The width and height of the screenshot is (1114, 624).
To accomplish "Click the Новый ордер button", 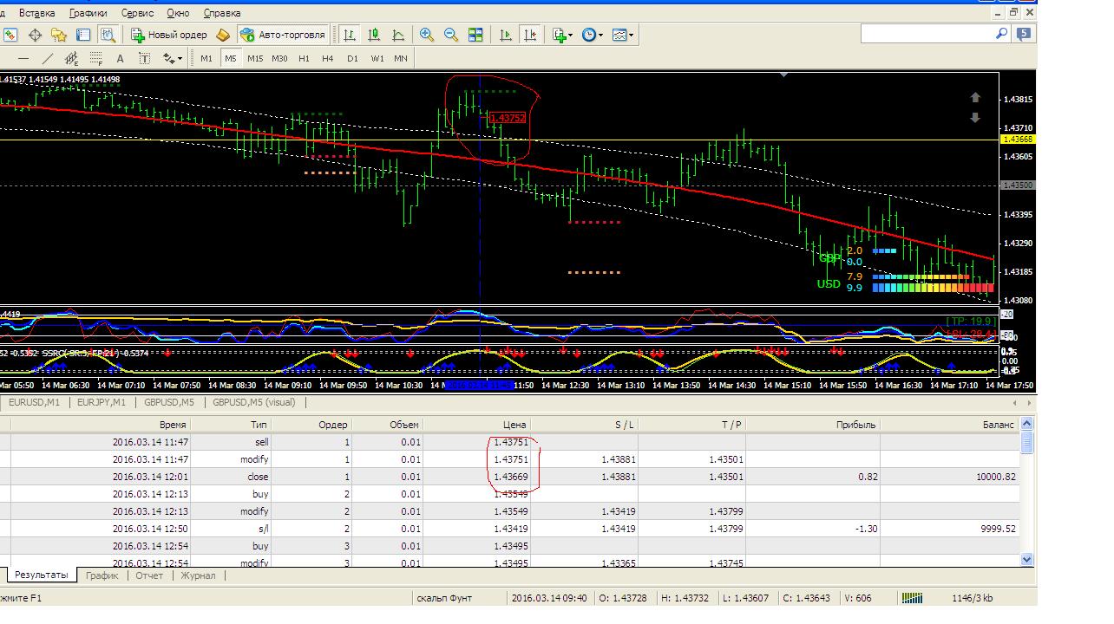I will [169, 35].
